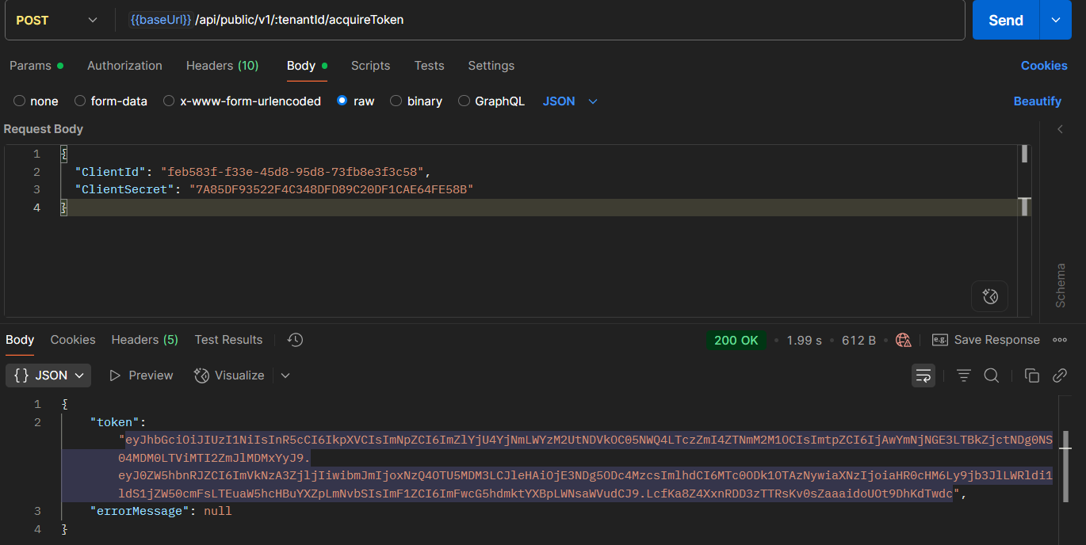This screenshot has width=1086, height=545.
Task: Open the POST method dropdown
Action: tap(57, 20)
